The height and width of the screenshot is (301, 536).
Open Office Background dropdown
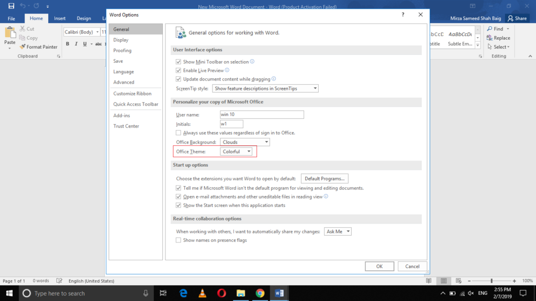[245, 142]
